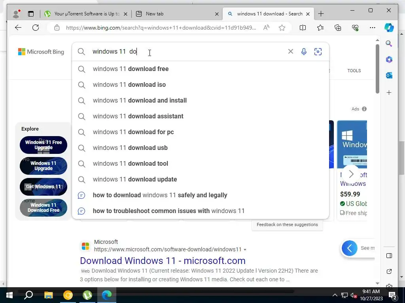
Task: Open Outlook sidebar icon
Action: click(x=389, y=75)
